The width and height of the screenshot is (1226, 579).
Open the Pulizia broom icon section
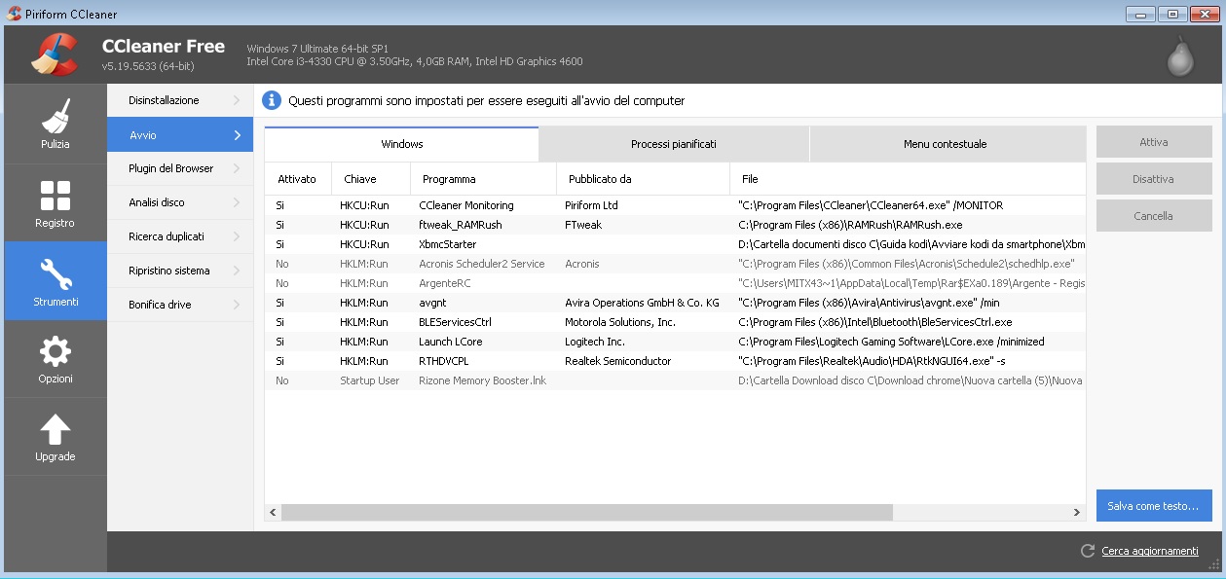(56, 117)
